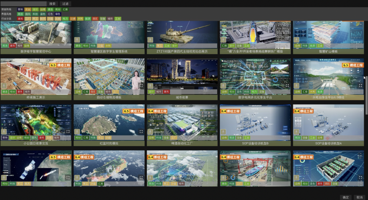
Task: Download the SOP设备培训机型A template
Action: point(296,132)
